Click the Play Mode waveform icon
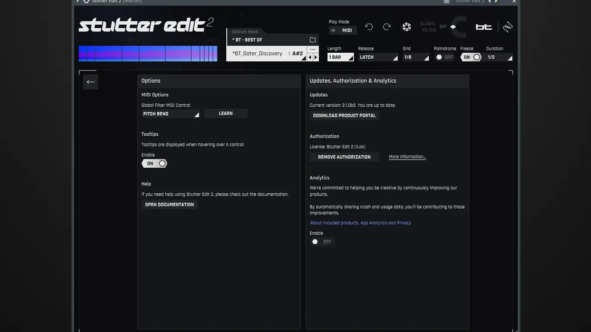The image size is (591, 332). 333,30
